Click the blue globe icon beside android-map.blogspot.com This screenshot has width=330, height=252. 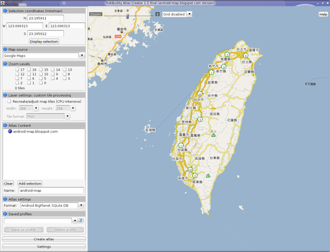(x=10, y=131)
